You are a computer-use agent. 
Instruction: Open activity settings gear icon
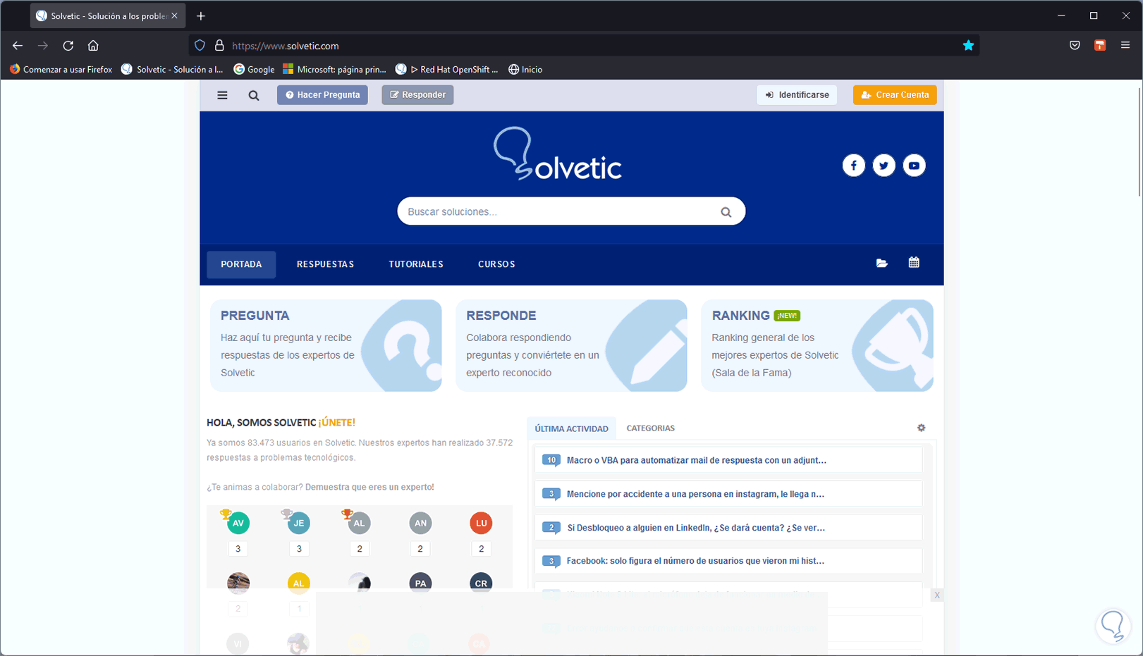[921, 428]
